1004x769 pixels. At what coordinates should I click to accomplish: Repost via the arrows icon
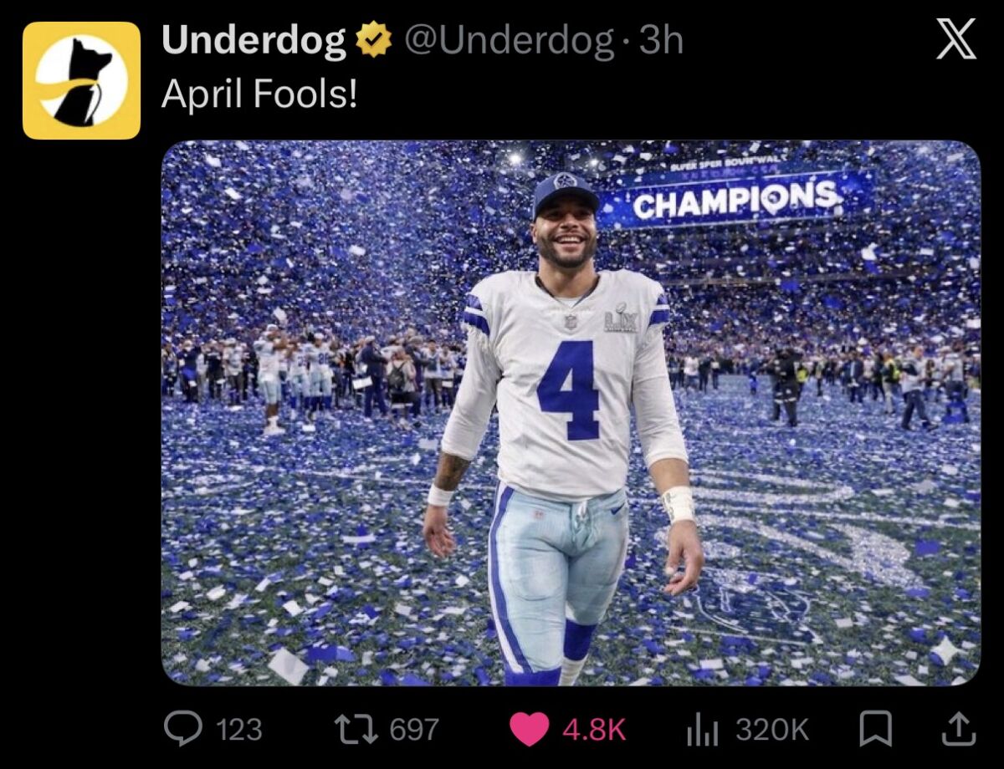pyautogui.click(x=356, y=730)
